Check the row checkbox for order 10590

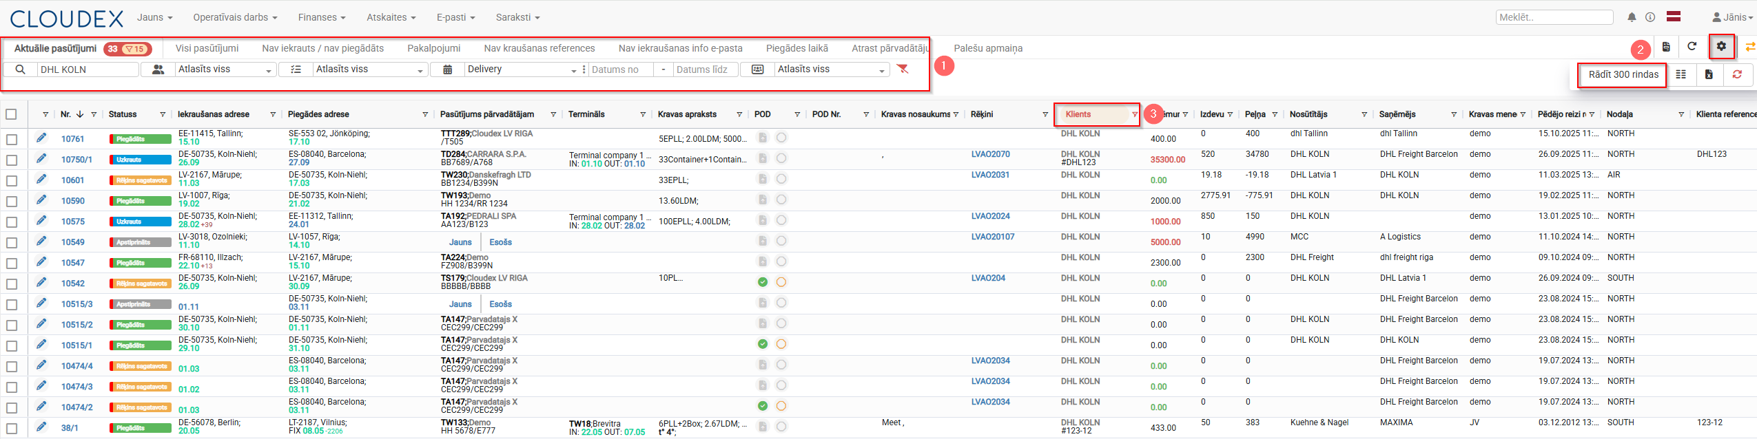click(12, 201)
